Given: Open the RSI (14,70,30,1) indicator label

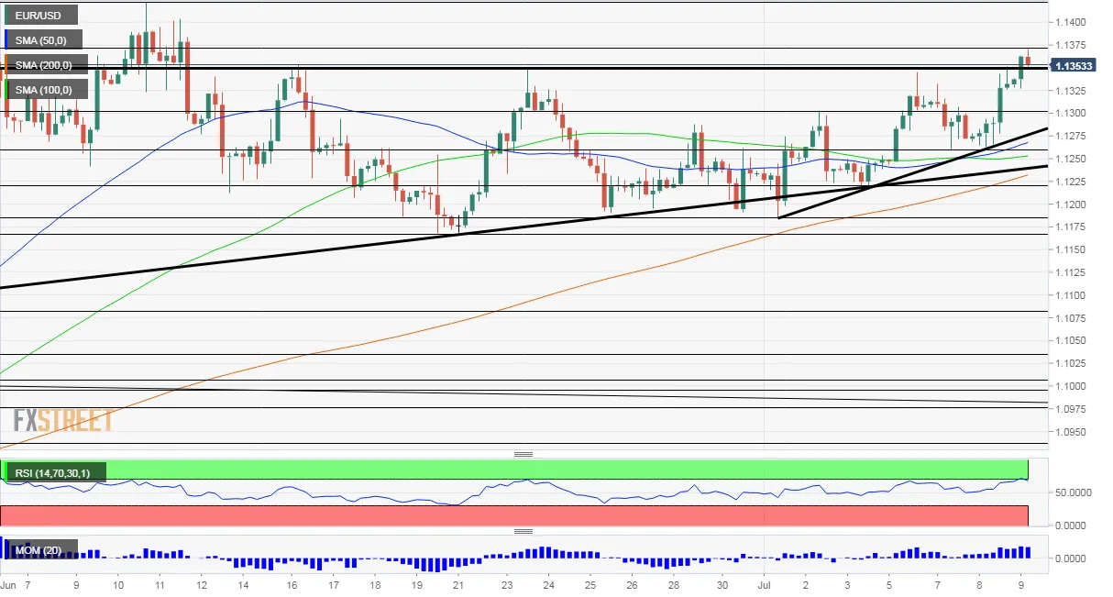Looking at the screenshot, I should (55, 472).
